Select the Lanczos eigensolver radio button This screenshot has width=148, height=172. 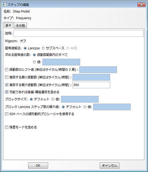(25, 48)
